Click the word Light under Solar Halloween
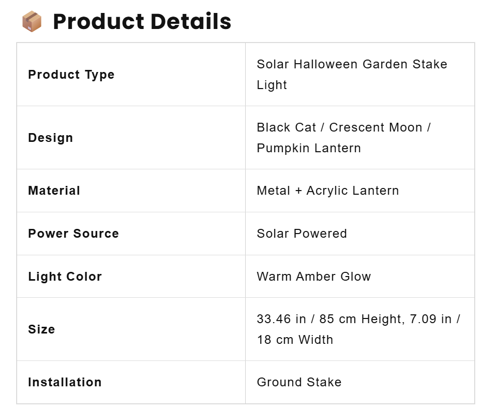 pos(272,85)
